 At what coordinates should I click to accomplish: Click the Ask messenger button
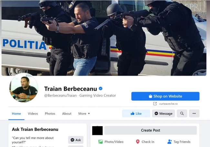coord(76,140)
